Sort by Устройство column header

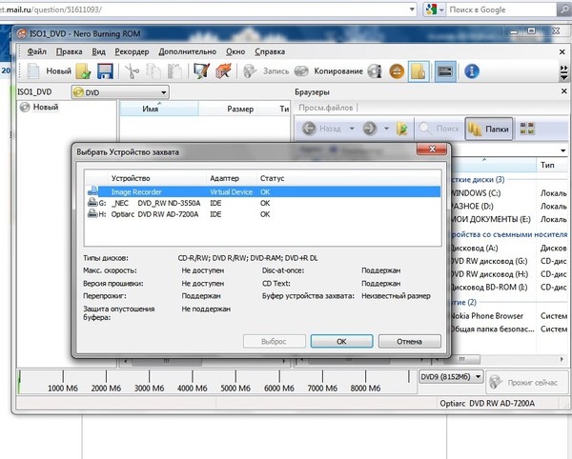[156, 178]
